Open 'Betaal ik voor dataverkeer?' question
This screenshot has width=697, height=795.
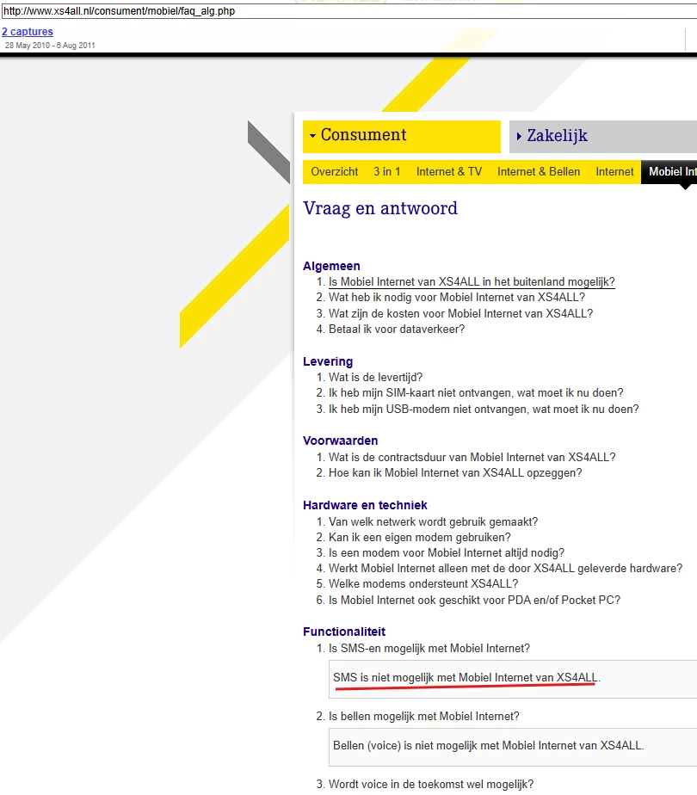pos(397,330)
